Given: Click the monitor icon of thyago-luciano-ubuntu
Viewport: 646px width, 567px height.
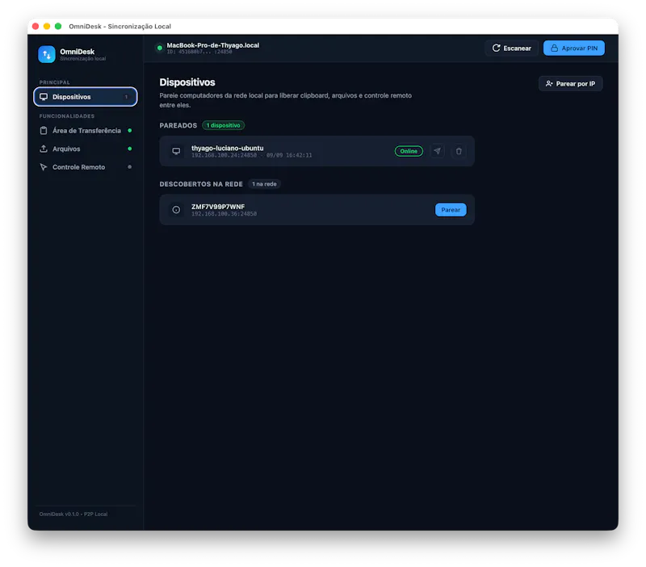Looking at the screenshot, I should click(x=176, y=151).
